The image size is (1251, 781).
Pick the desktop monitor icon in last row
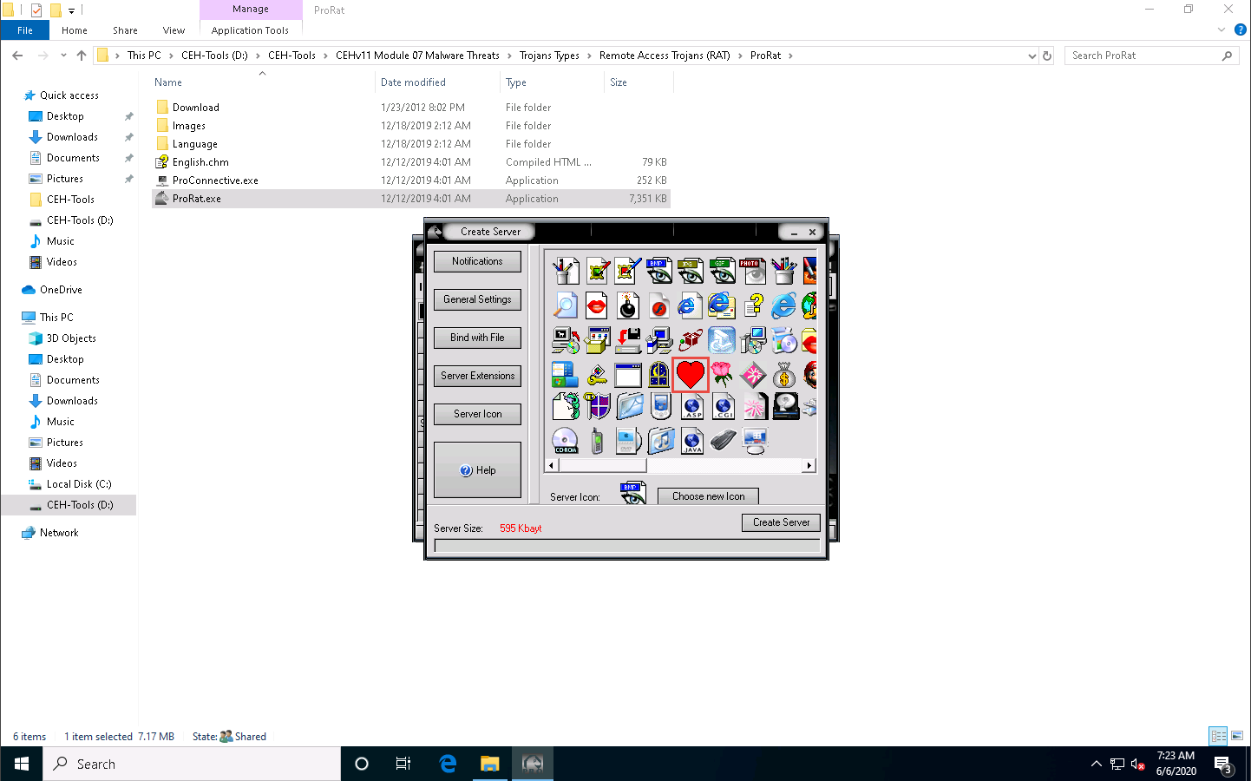tap(755, 441)
